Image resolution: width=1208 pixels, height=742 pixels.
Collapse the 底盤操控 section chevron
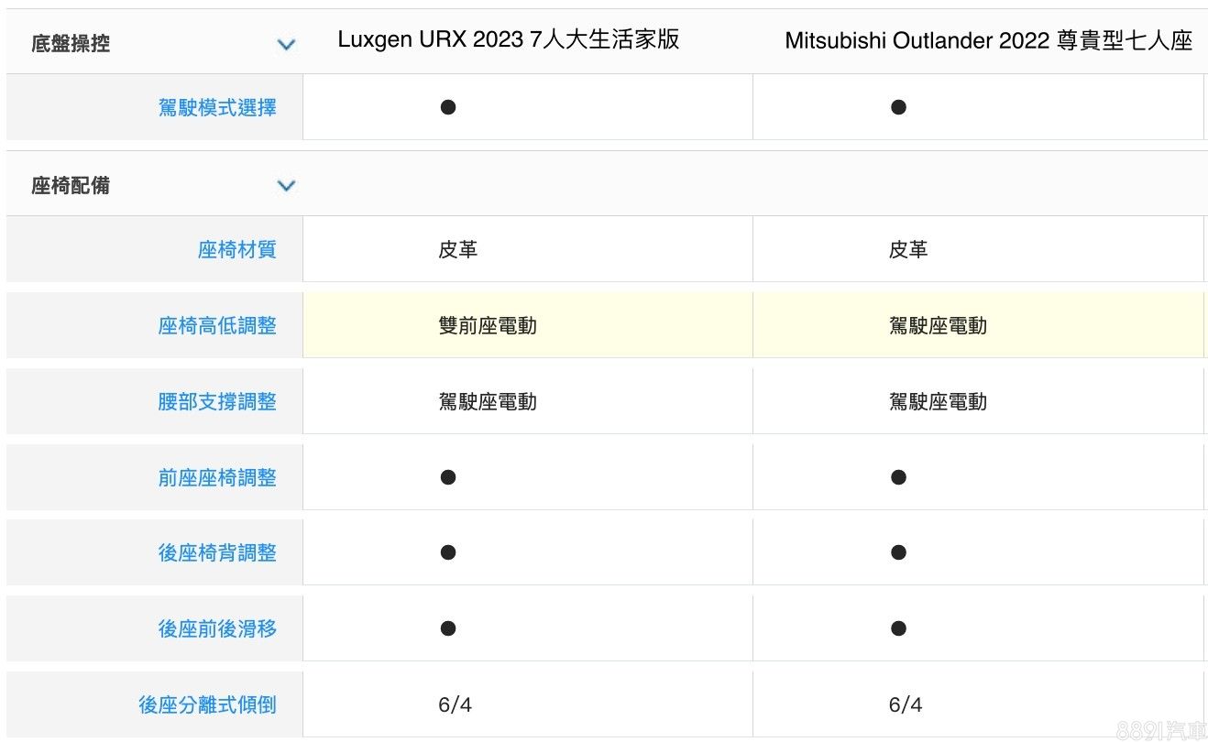(286, 44)
